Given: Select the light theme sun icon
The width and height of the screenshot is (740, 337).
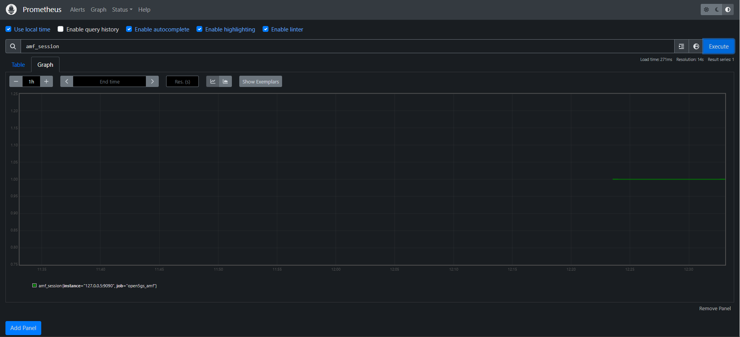Looking at the screenshot, I should click(707, 10).
